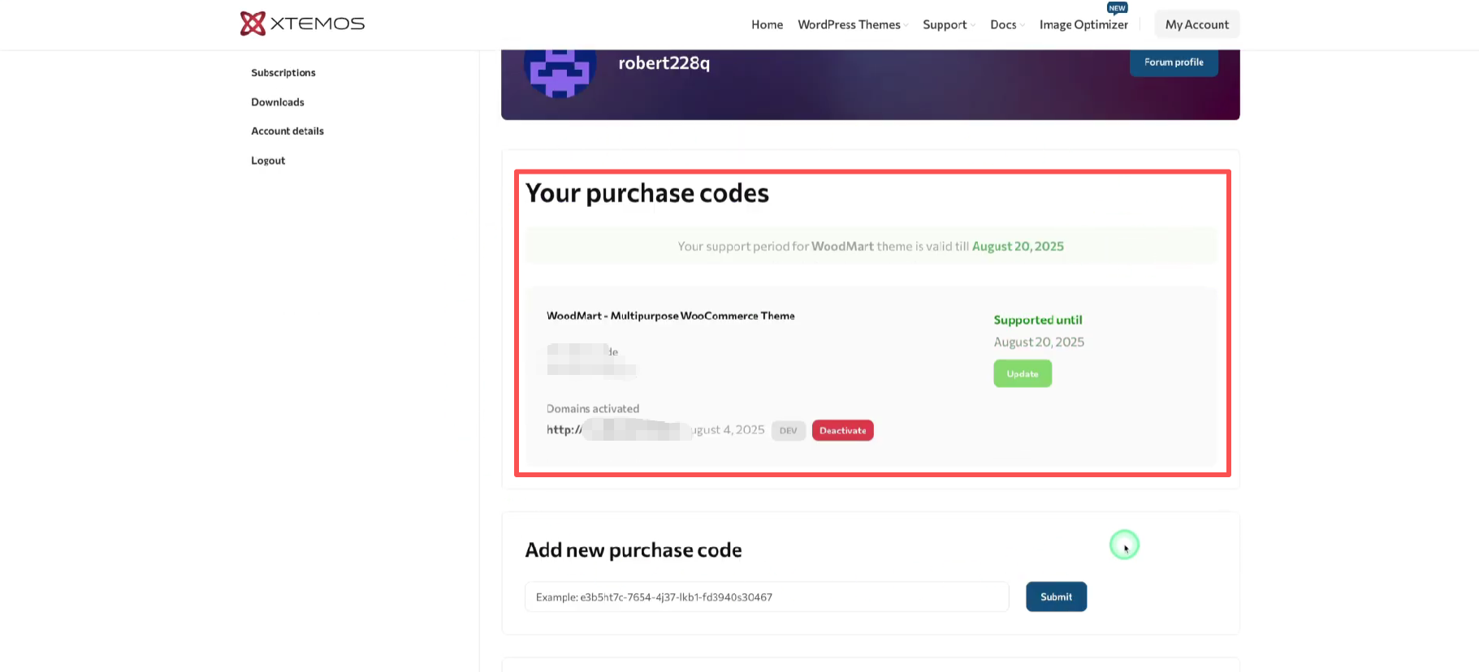The height and width of the screenshot is (672, 1479).
Task: Click the DEV badge beside the domain
Action: pyautogui.click(x=788, y=431)
